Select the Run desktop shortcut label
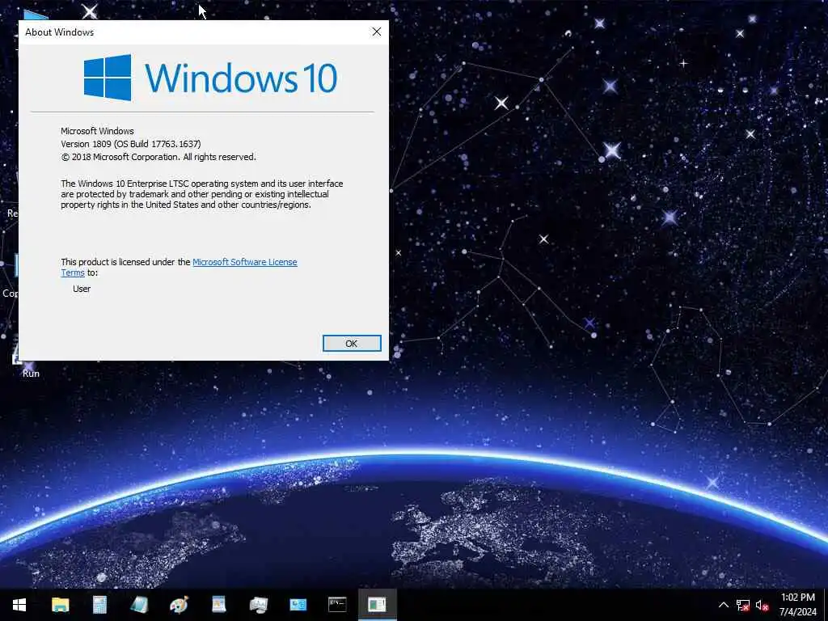Viewport: 828px width, 621px height. pyautogui.click(x=31, y=374)
